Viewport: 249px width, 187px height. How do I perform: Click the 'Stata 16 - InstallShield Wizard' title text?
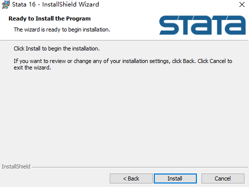pos(56,4)
